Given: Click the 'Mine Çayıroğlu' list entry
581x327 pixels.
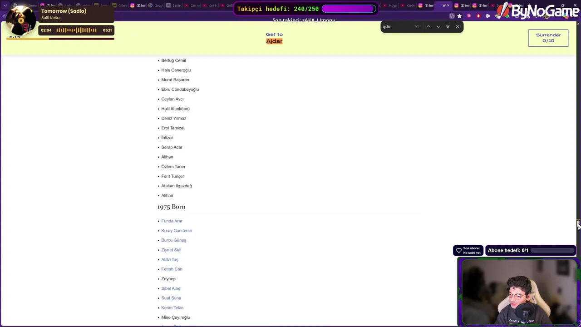Looking at the screenshot, I should (x=176, y=317).
